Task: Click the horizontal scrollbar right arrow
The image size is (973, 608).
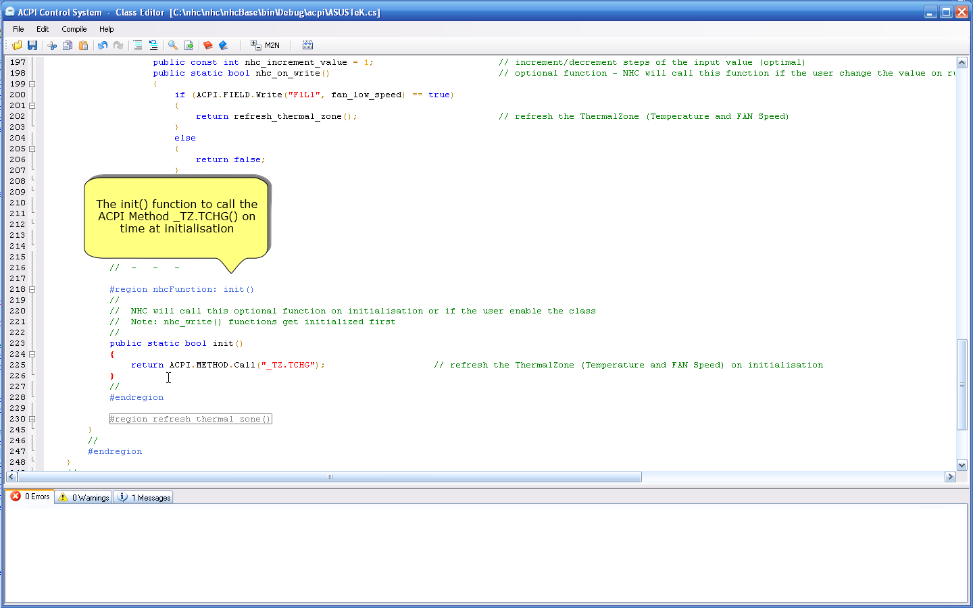Action: [x=950, y=477]
